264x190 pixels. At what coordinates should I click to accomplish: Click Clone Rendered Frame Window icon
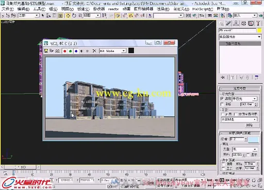[x=57, y=51]
